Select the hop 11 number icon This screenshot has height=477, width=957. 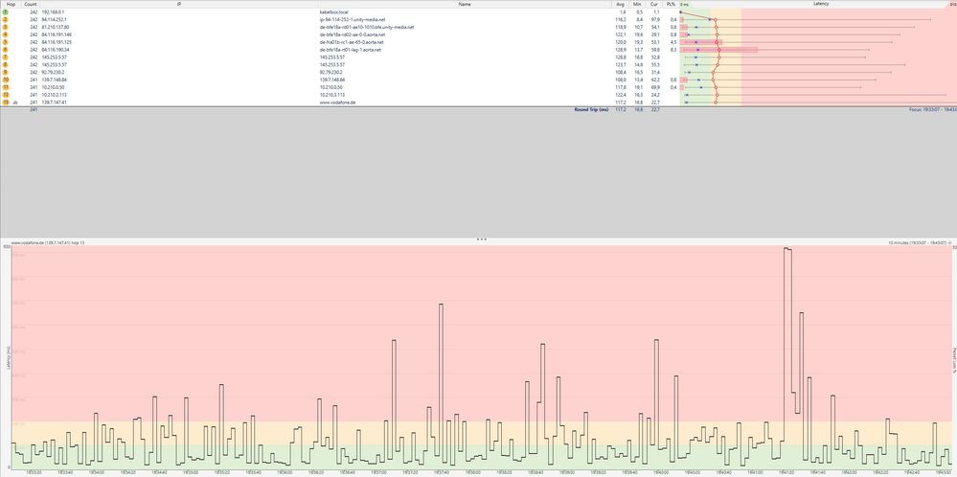(x=5, y=87)
